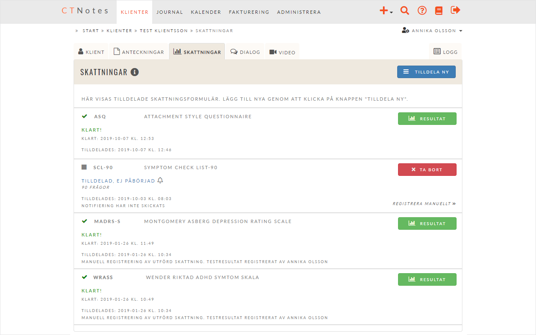Open the Kalender menu
This screenshot has width=536, height=335.
click(206, 12)
